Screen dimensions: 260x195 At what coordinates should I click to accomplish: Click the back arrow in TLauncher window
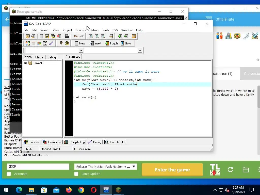coord(7,19)
